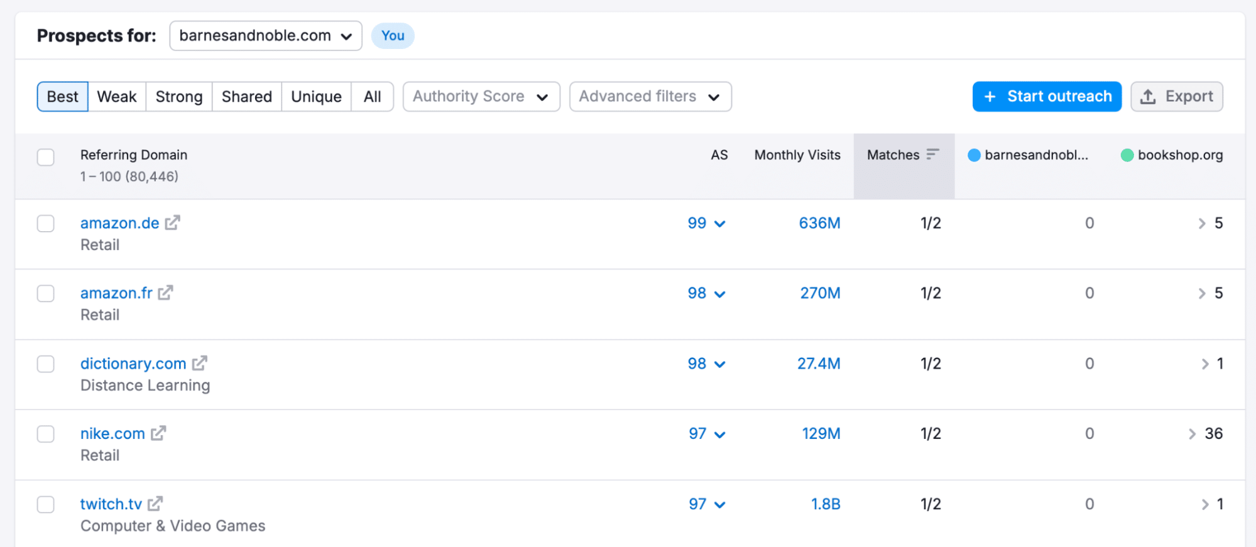Image resolution: width=1256 pixels, height=547 pixels.
Task: Click the 636M monthly visits value
Action: [x=819, y=224]
